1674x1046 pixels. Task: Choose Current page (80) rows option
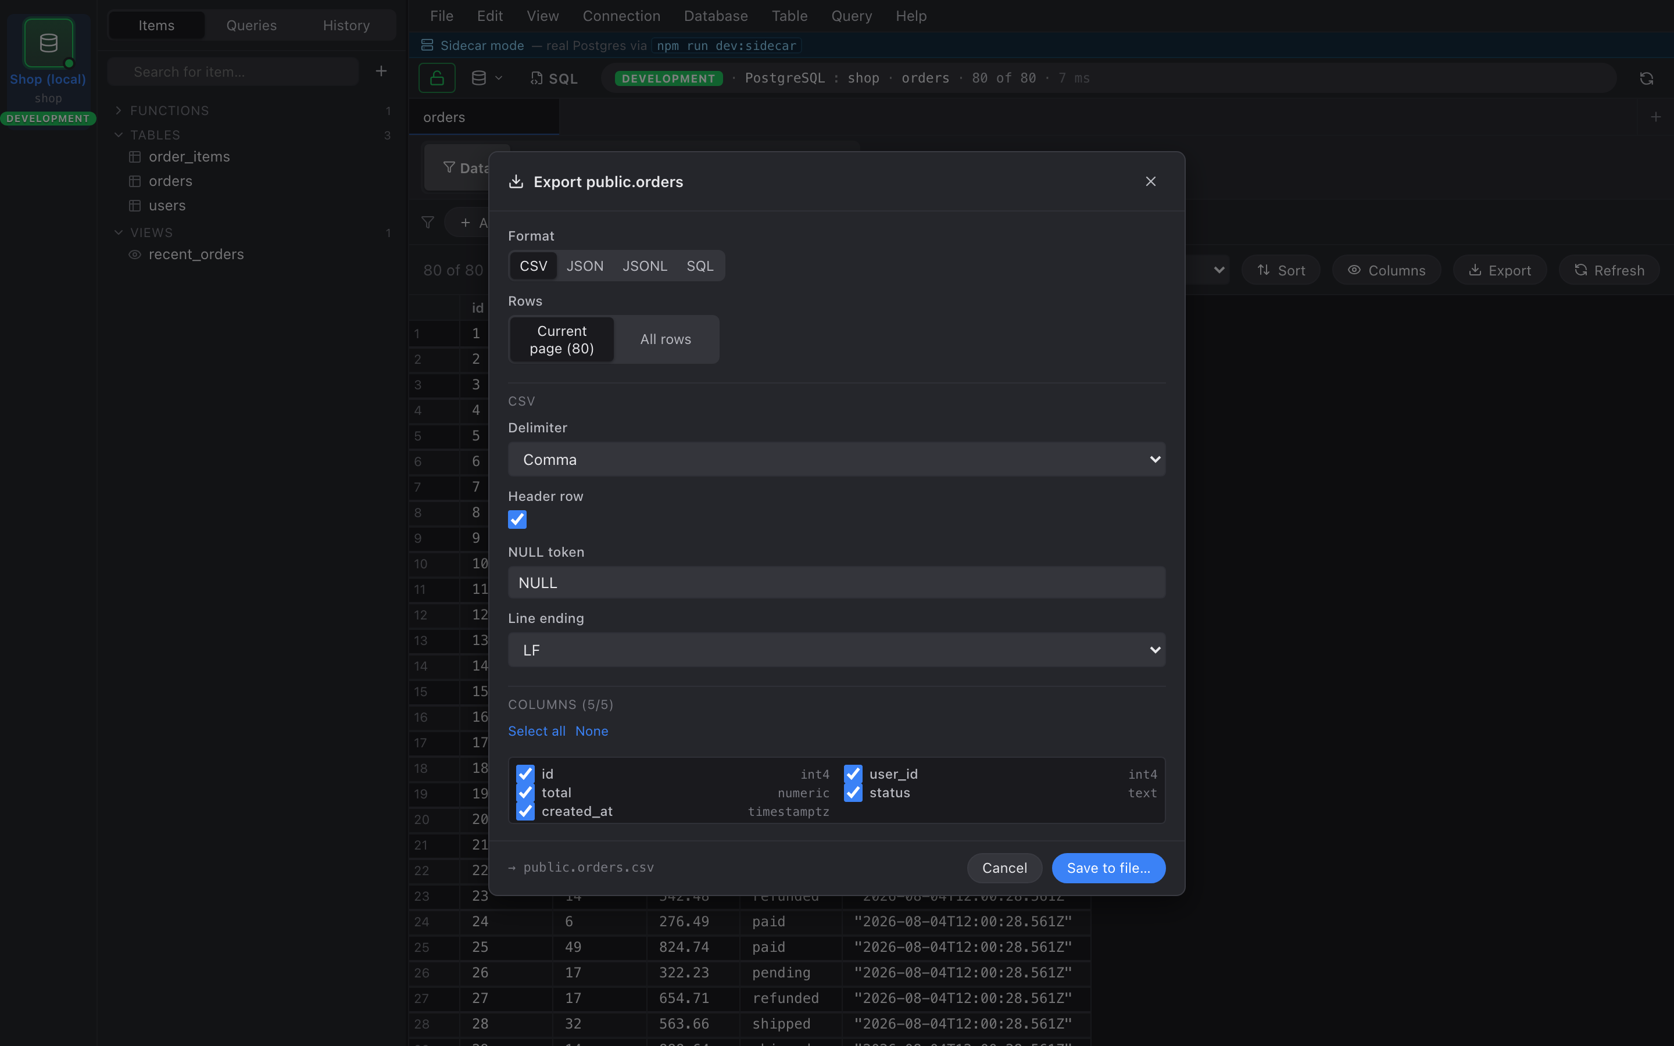[x=561, y=340]
